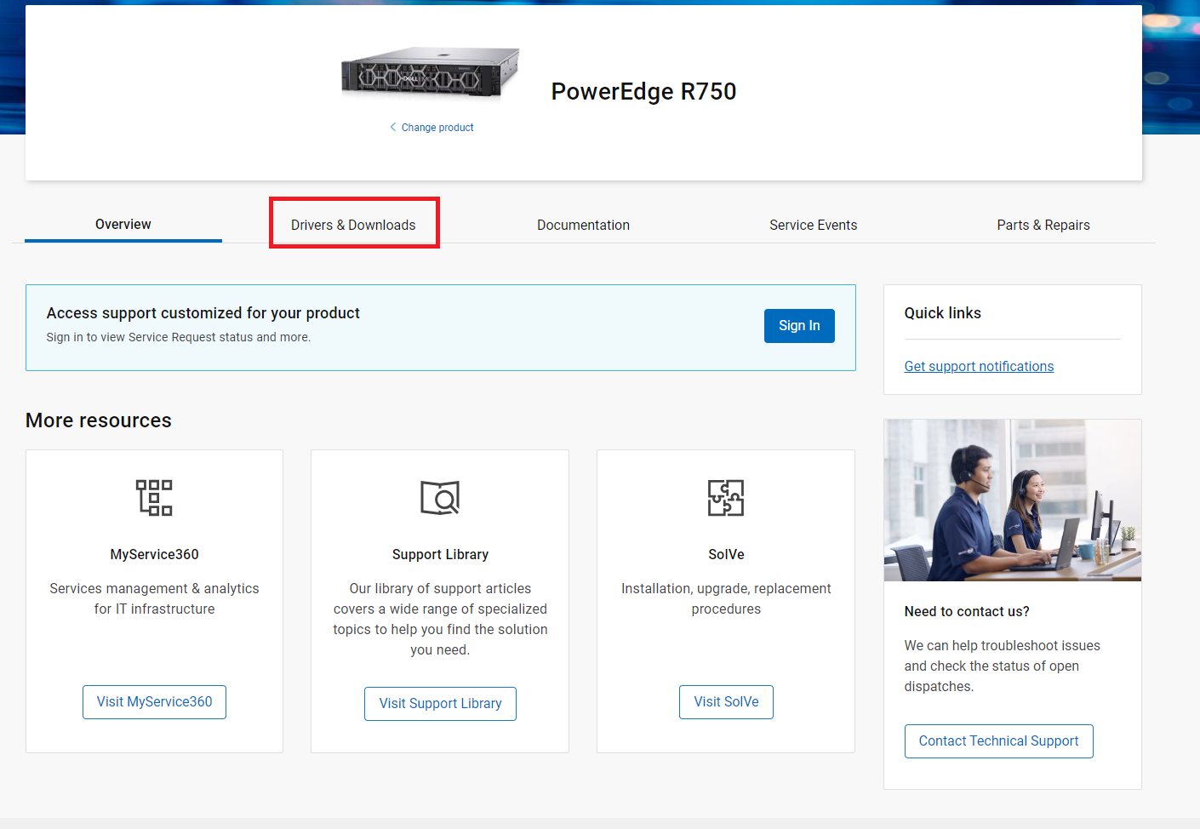Click Visit SolVe button

[x=726, y=701]
